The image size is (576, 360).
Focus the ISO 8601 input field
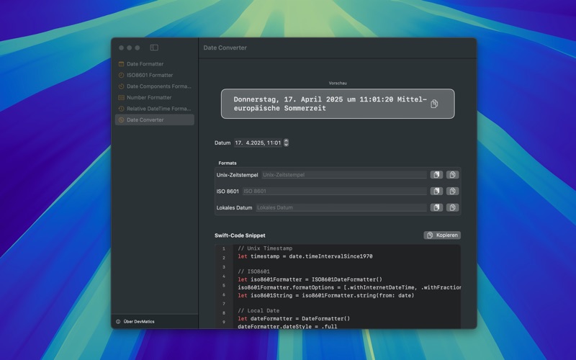pyautogui.click(x=335, y=191)
